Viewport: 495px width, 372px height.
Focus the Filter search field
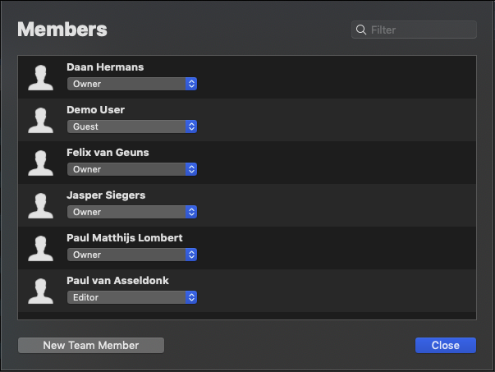[x=420, y=30]
